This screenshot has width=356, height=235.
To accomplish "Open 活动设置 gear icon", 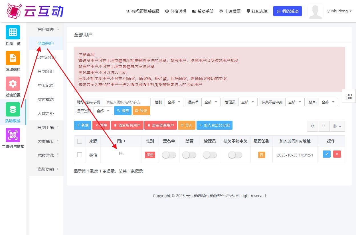I will 13,84.
